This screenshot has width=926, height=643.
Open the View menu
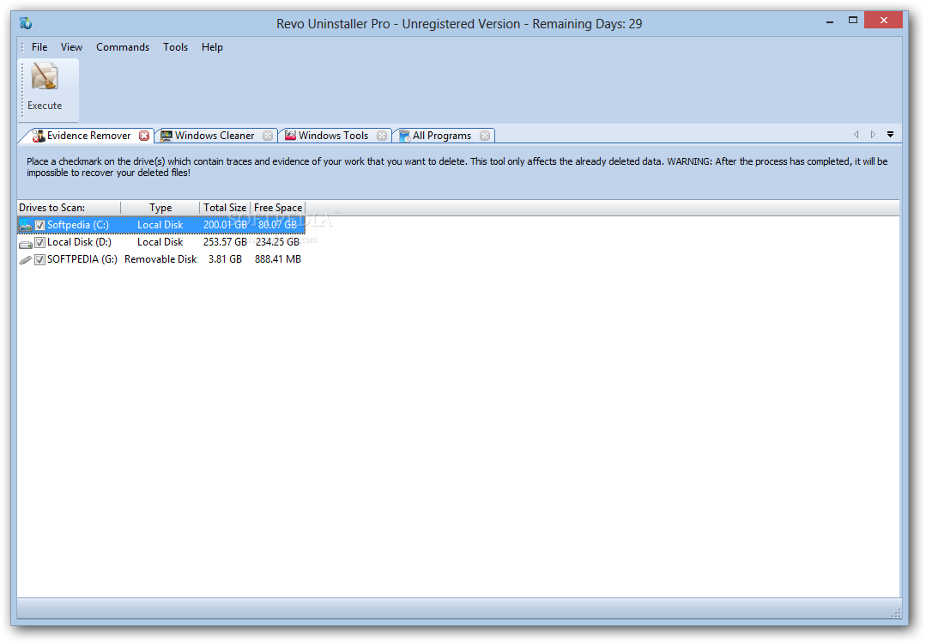(x=71, y=47)
